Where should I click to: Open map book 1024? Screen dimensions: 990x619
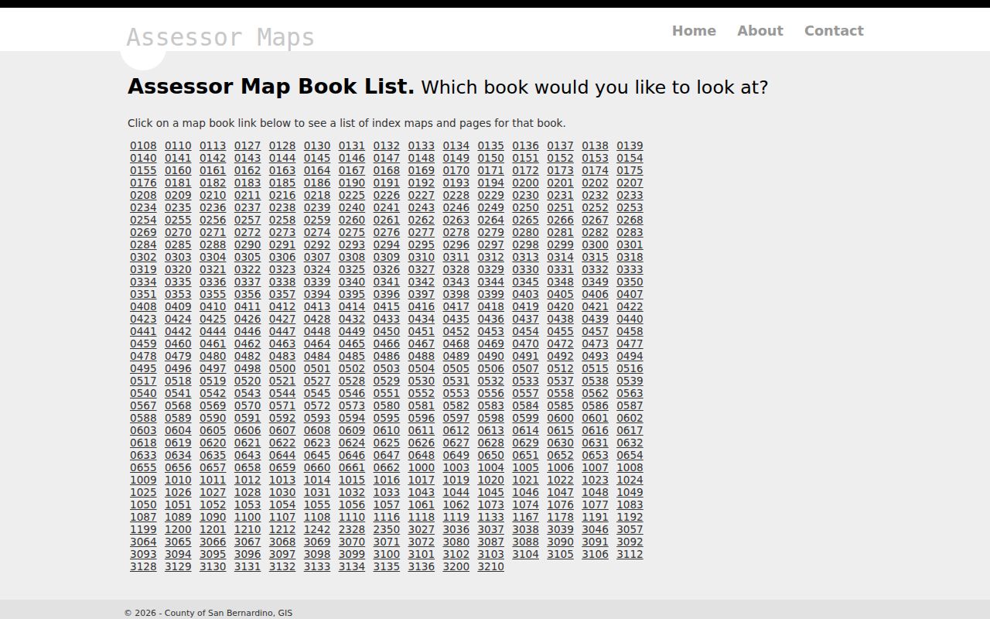pos(630,480)
